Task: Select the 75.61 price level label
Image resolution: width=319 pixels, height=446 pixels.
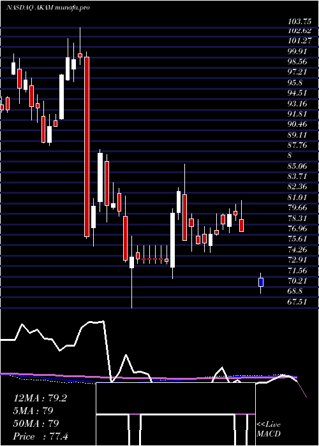Action: click(297, 239)
